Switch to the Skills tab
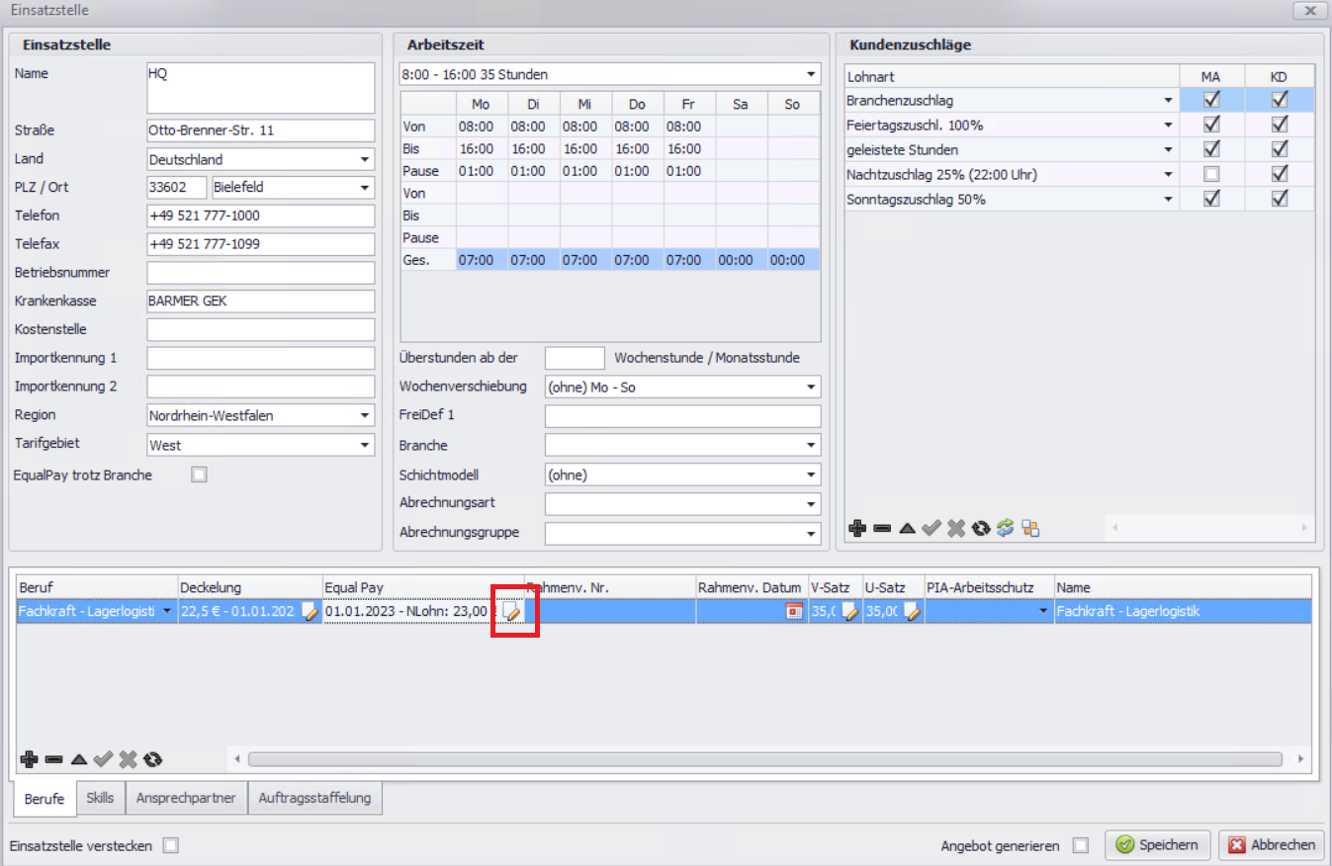Viewport: 1332px width, 866px height. (100, 798)
